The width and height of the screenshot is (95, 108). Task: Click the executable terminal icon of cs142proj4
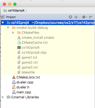click(x=19, y=48)
